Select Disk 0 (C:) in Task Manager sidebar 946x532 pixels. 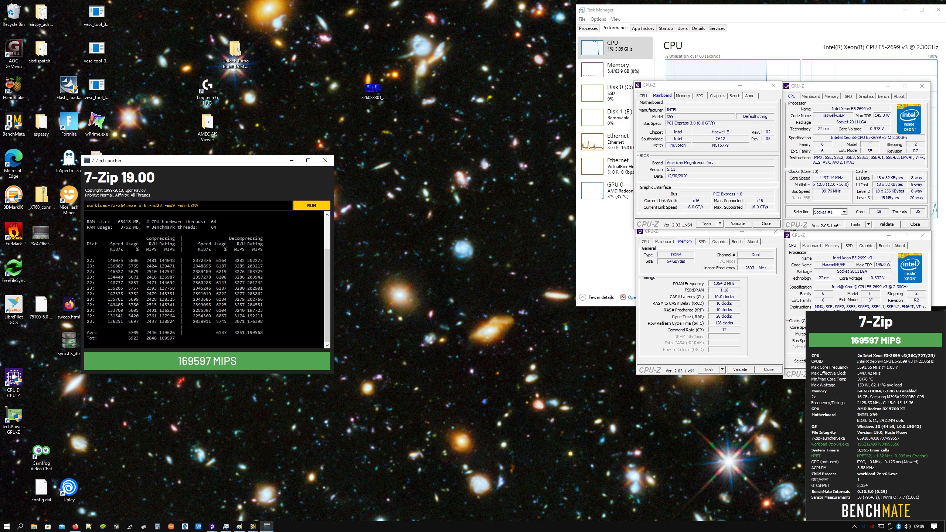click(615, 92)
